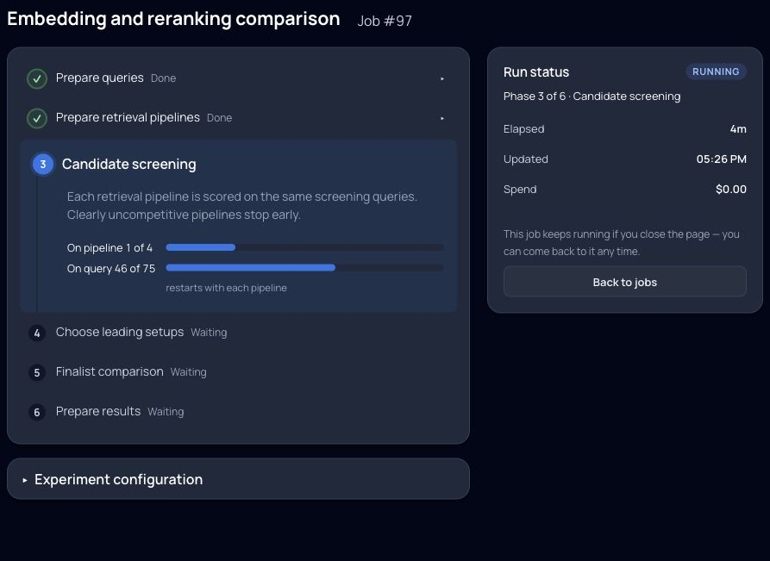Click the RUNNING status badge

[x=716, y=72]
